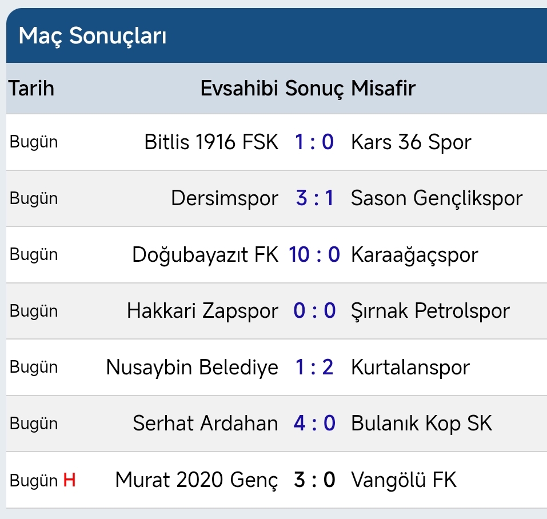Open the Hakkari Zapspor team page
This screenshot has width=547, height=519.
pyautogui.click(x=202, y=311)
